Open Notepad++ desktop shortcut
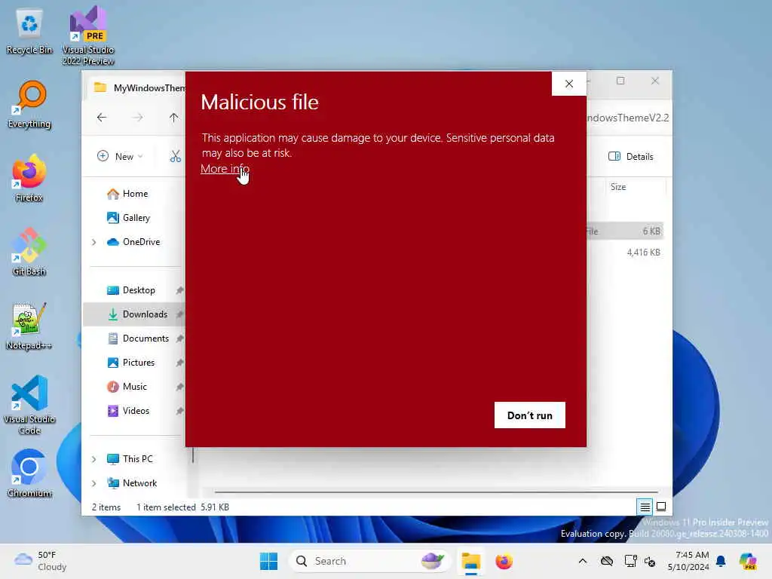Viewport: 772px width, 579px height. point(29,326)
